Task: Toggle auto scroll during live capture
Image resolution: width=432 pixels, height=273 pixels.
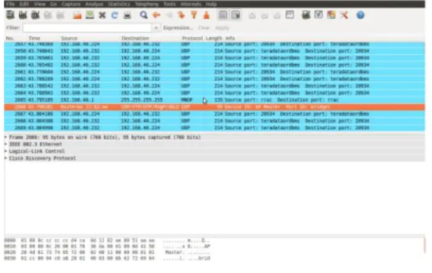Action: tap(236, 15)
